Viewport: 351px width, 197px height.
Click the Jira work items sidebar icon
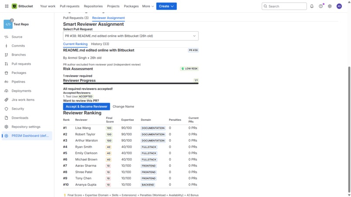pyautogui.click(x=6, y=100)
